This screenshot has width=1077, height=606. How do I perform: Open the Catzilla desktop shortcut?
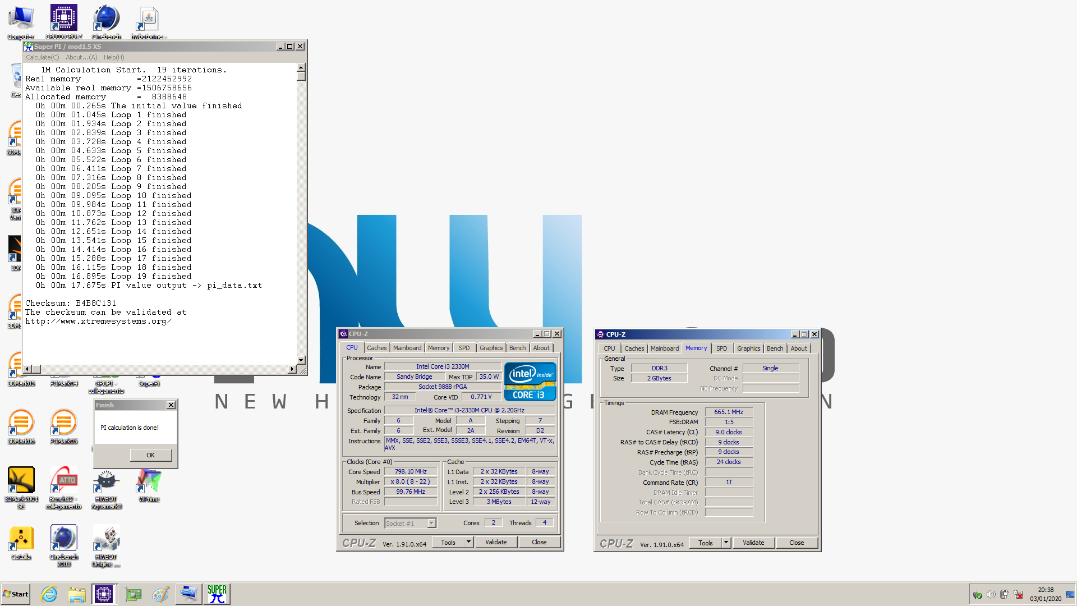point(21,543)
